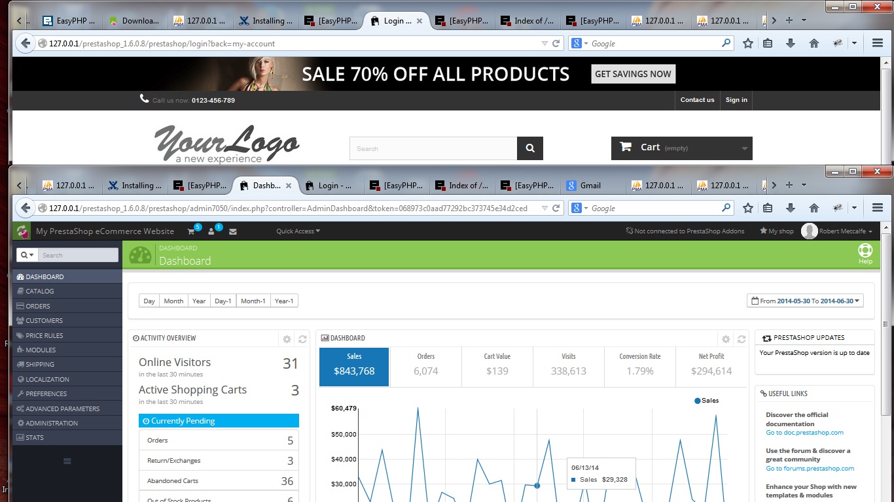
Task: Click the green Dashboard gauge icon
Action: click(x=140, y=255)
